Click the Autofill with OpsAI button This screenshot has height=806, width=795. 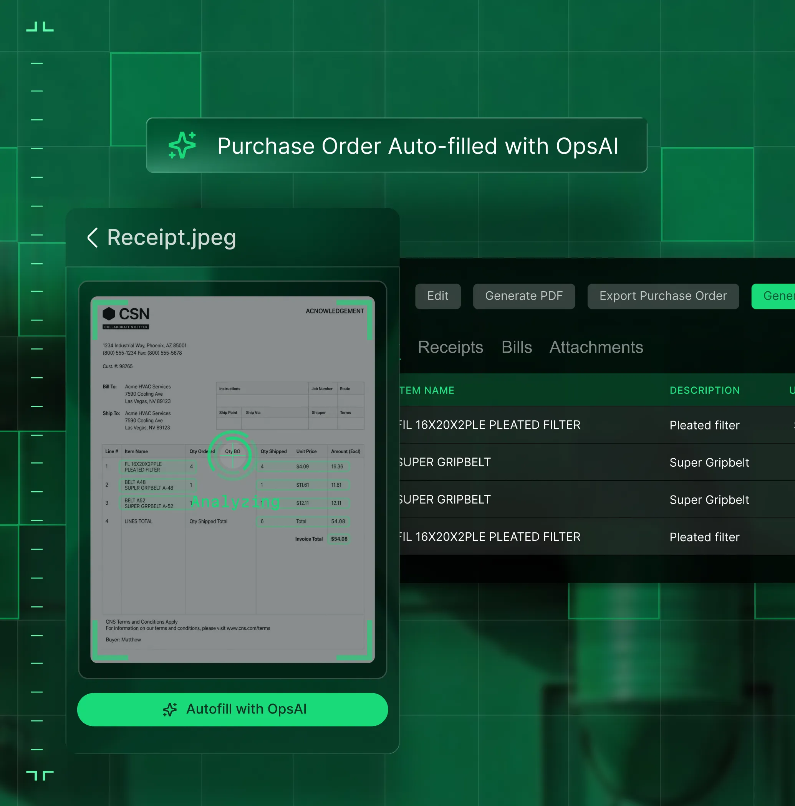point(233,709)
